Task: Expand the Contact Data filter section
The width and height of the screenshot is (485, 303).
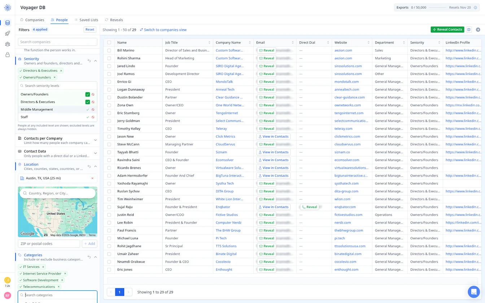Action: [96, 153]
